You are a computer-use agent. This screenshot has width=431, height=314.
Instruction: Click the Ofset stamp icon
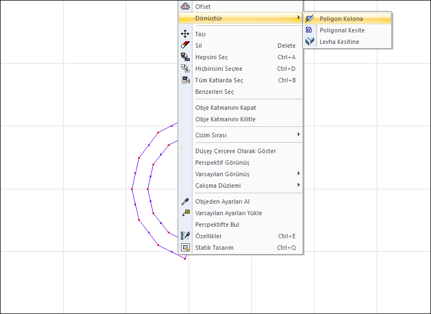coord(185,6)
